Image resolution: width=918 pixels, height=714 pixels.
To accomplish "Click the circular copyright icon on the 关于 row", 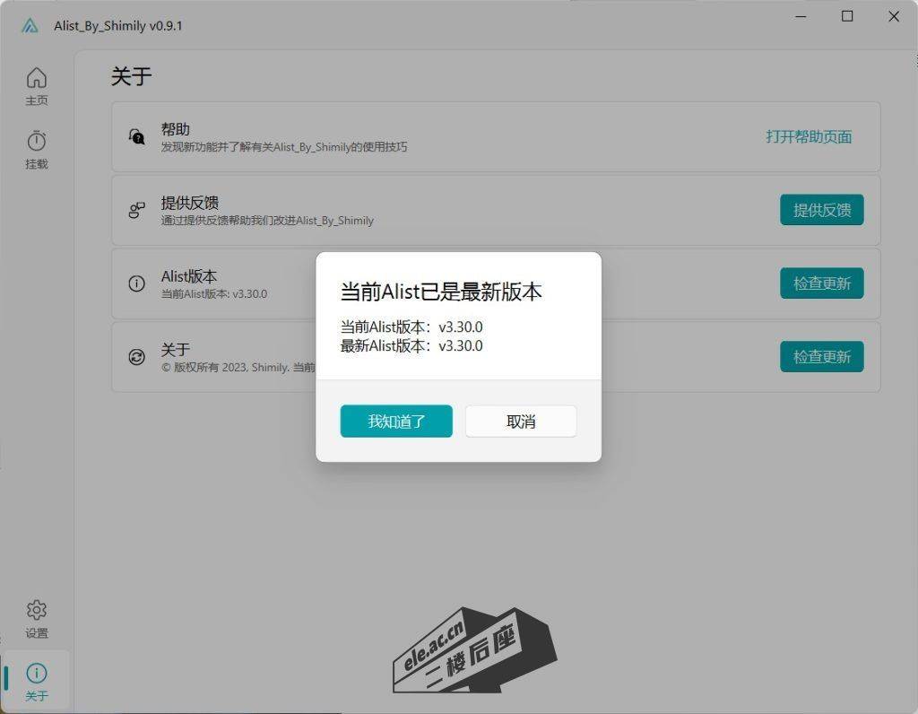I will (135, 356).
